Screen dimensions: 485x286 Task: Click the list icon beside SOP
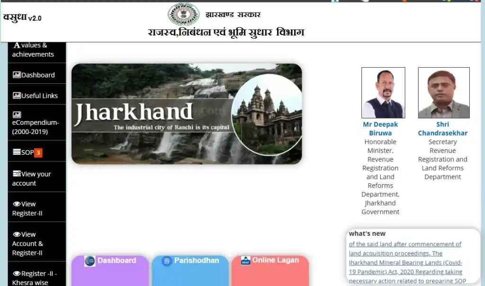17,152
